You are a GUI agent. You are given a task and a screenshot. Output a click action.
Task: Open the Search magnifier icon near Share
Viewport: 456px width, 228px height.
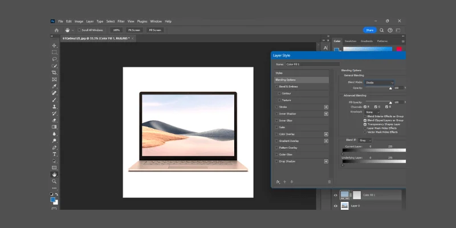coord(381,30)
